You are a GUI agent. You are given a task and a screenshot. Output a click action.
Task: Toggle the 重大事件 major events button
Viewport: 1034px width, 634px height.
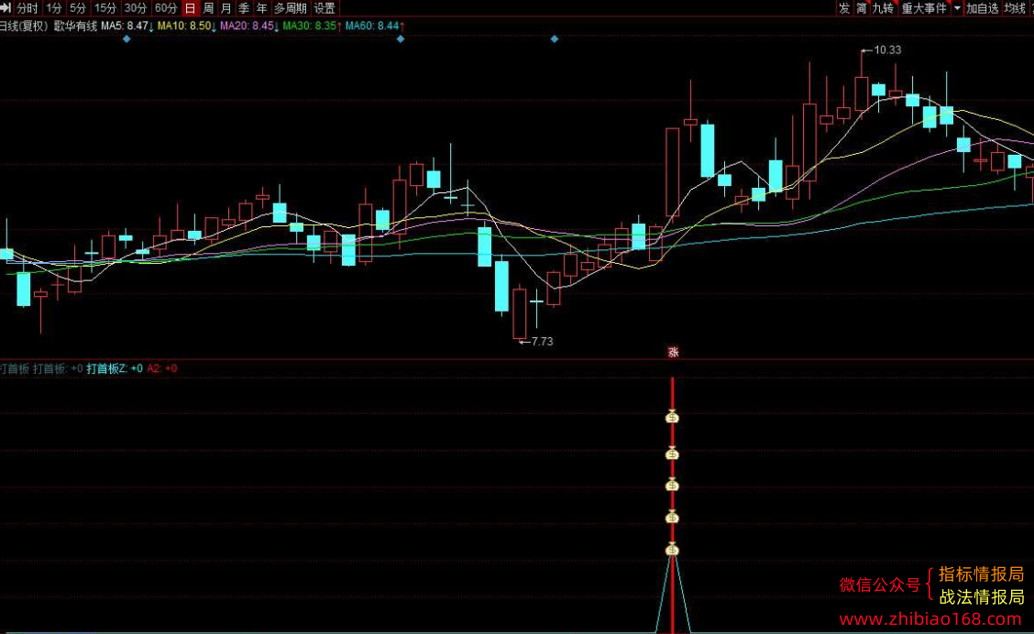click(x=924, y=8)
